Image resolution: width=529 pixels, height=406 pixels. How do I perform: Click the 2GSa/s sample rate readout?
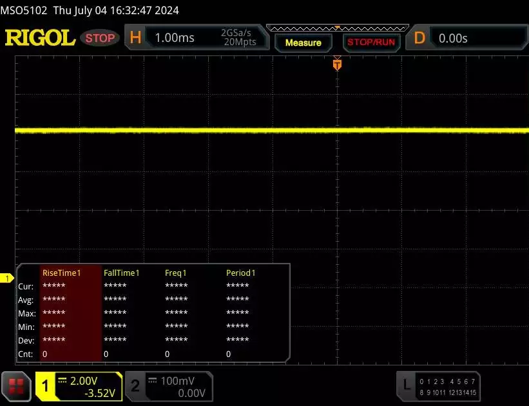[x=236, y=33]
